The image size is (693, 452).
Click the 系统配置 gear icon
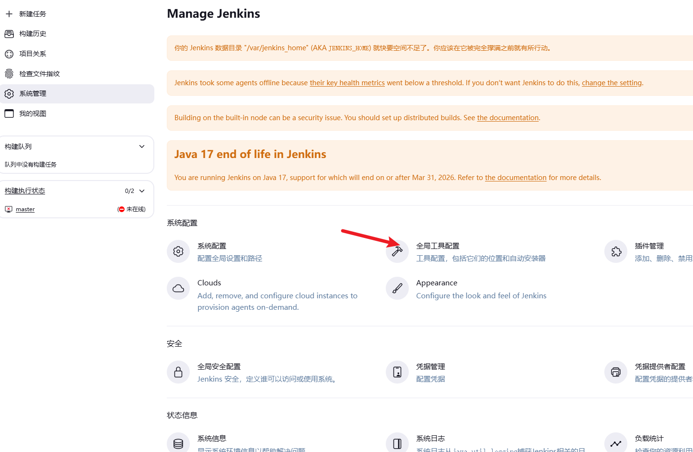pyautogui.click(x=178, y=251)
